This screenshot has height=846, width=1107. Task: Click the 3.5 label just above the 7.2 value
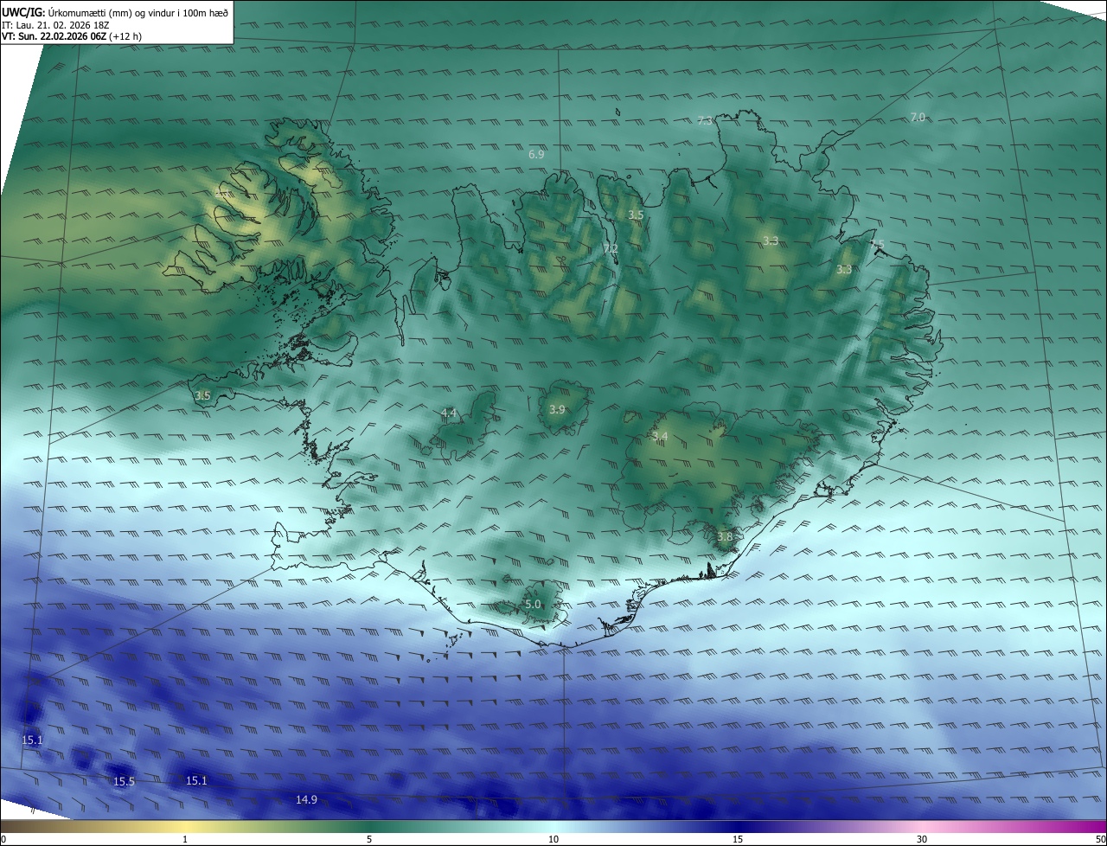click(x=636, y=215)
